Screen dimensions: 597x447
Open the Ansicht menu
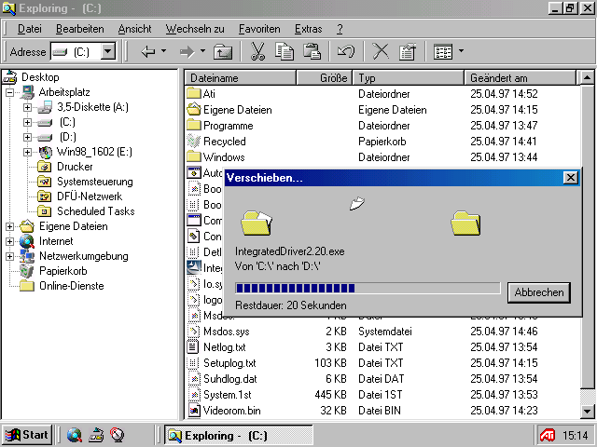(134, 29)
